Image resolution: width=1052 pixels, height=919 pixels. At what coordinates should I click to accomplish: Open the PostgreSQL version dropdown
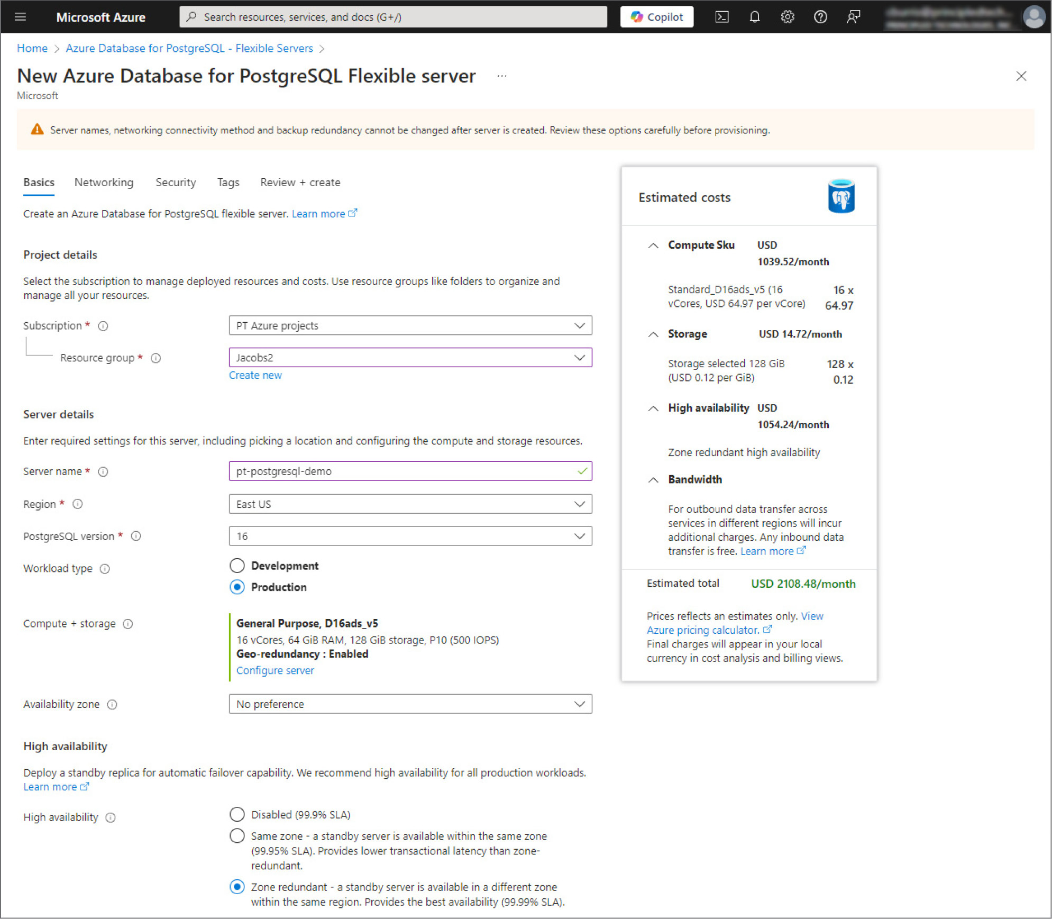click(x=410, y=536)
